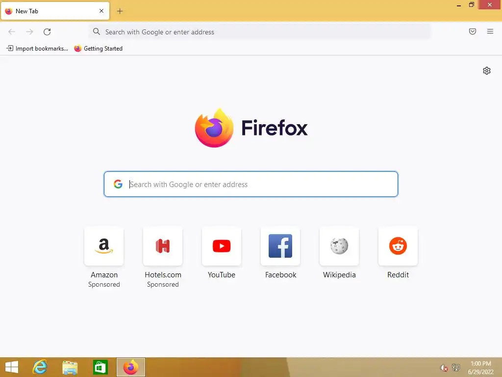Reload the current page

(x=47, y=32)
